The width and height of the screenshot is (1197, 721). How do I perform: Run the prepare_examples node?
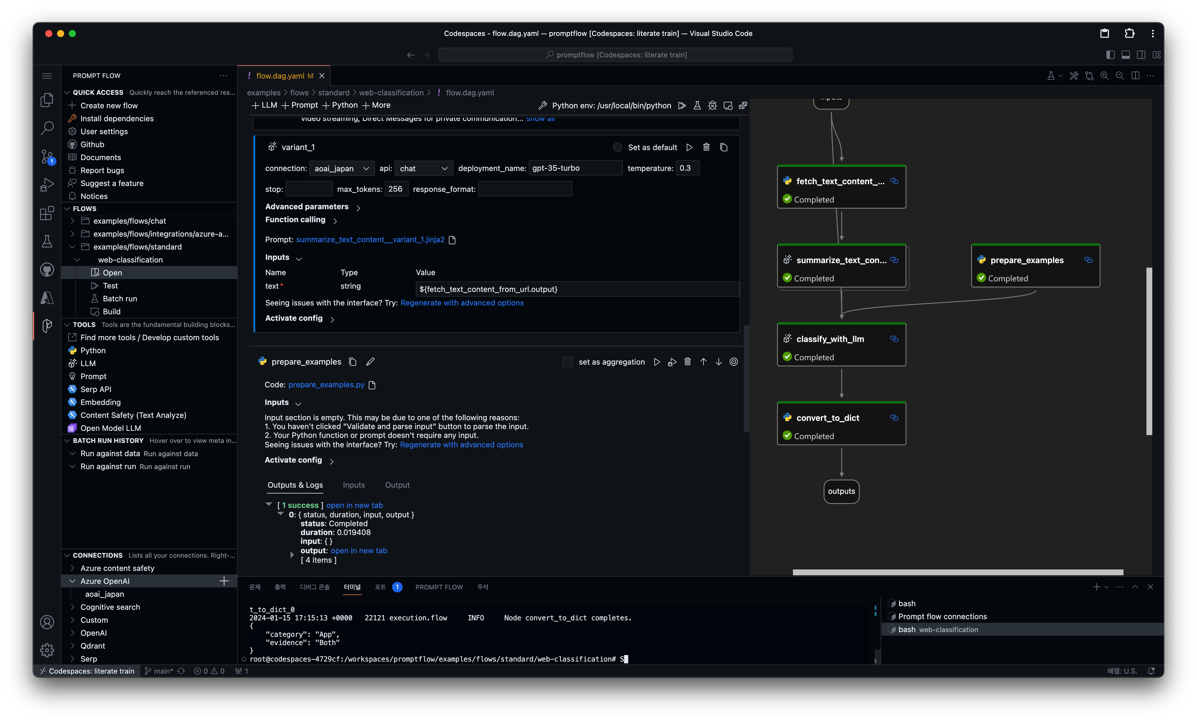(657, 361)
